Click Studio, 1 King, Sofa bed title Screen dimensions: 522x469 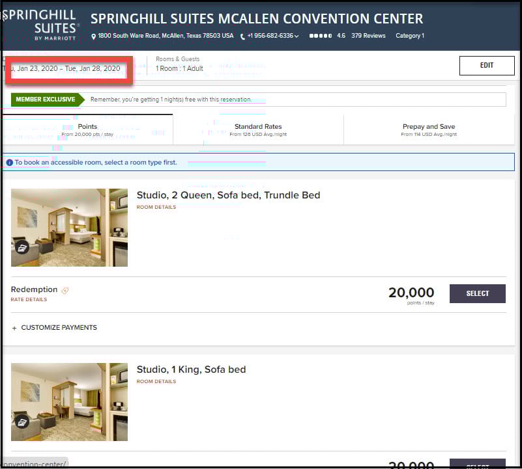point(191,369)
